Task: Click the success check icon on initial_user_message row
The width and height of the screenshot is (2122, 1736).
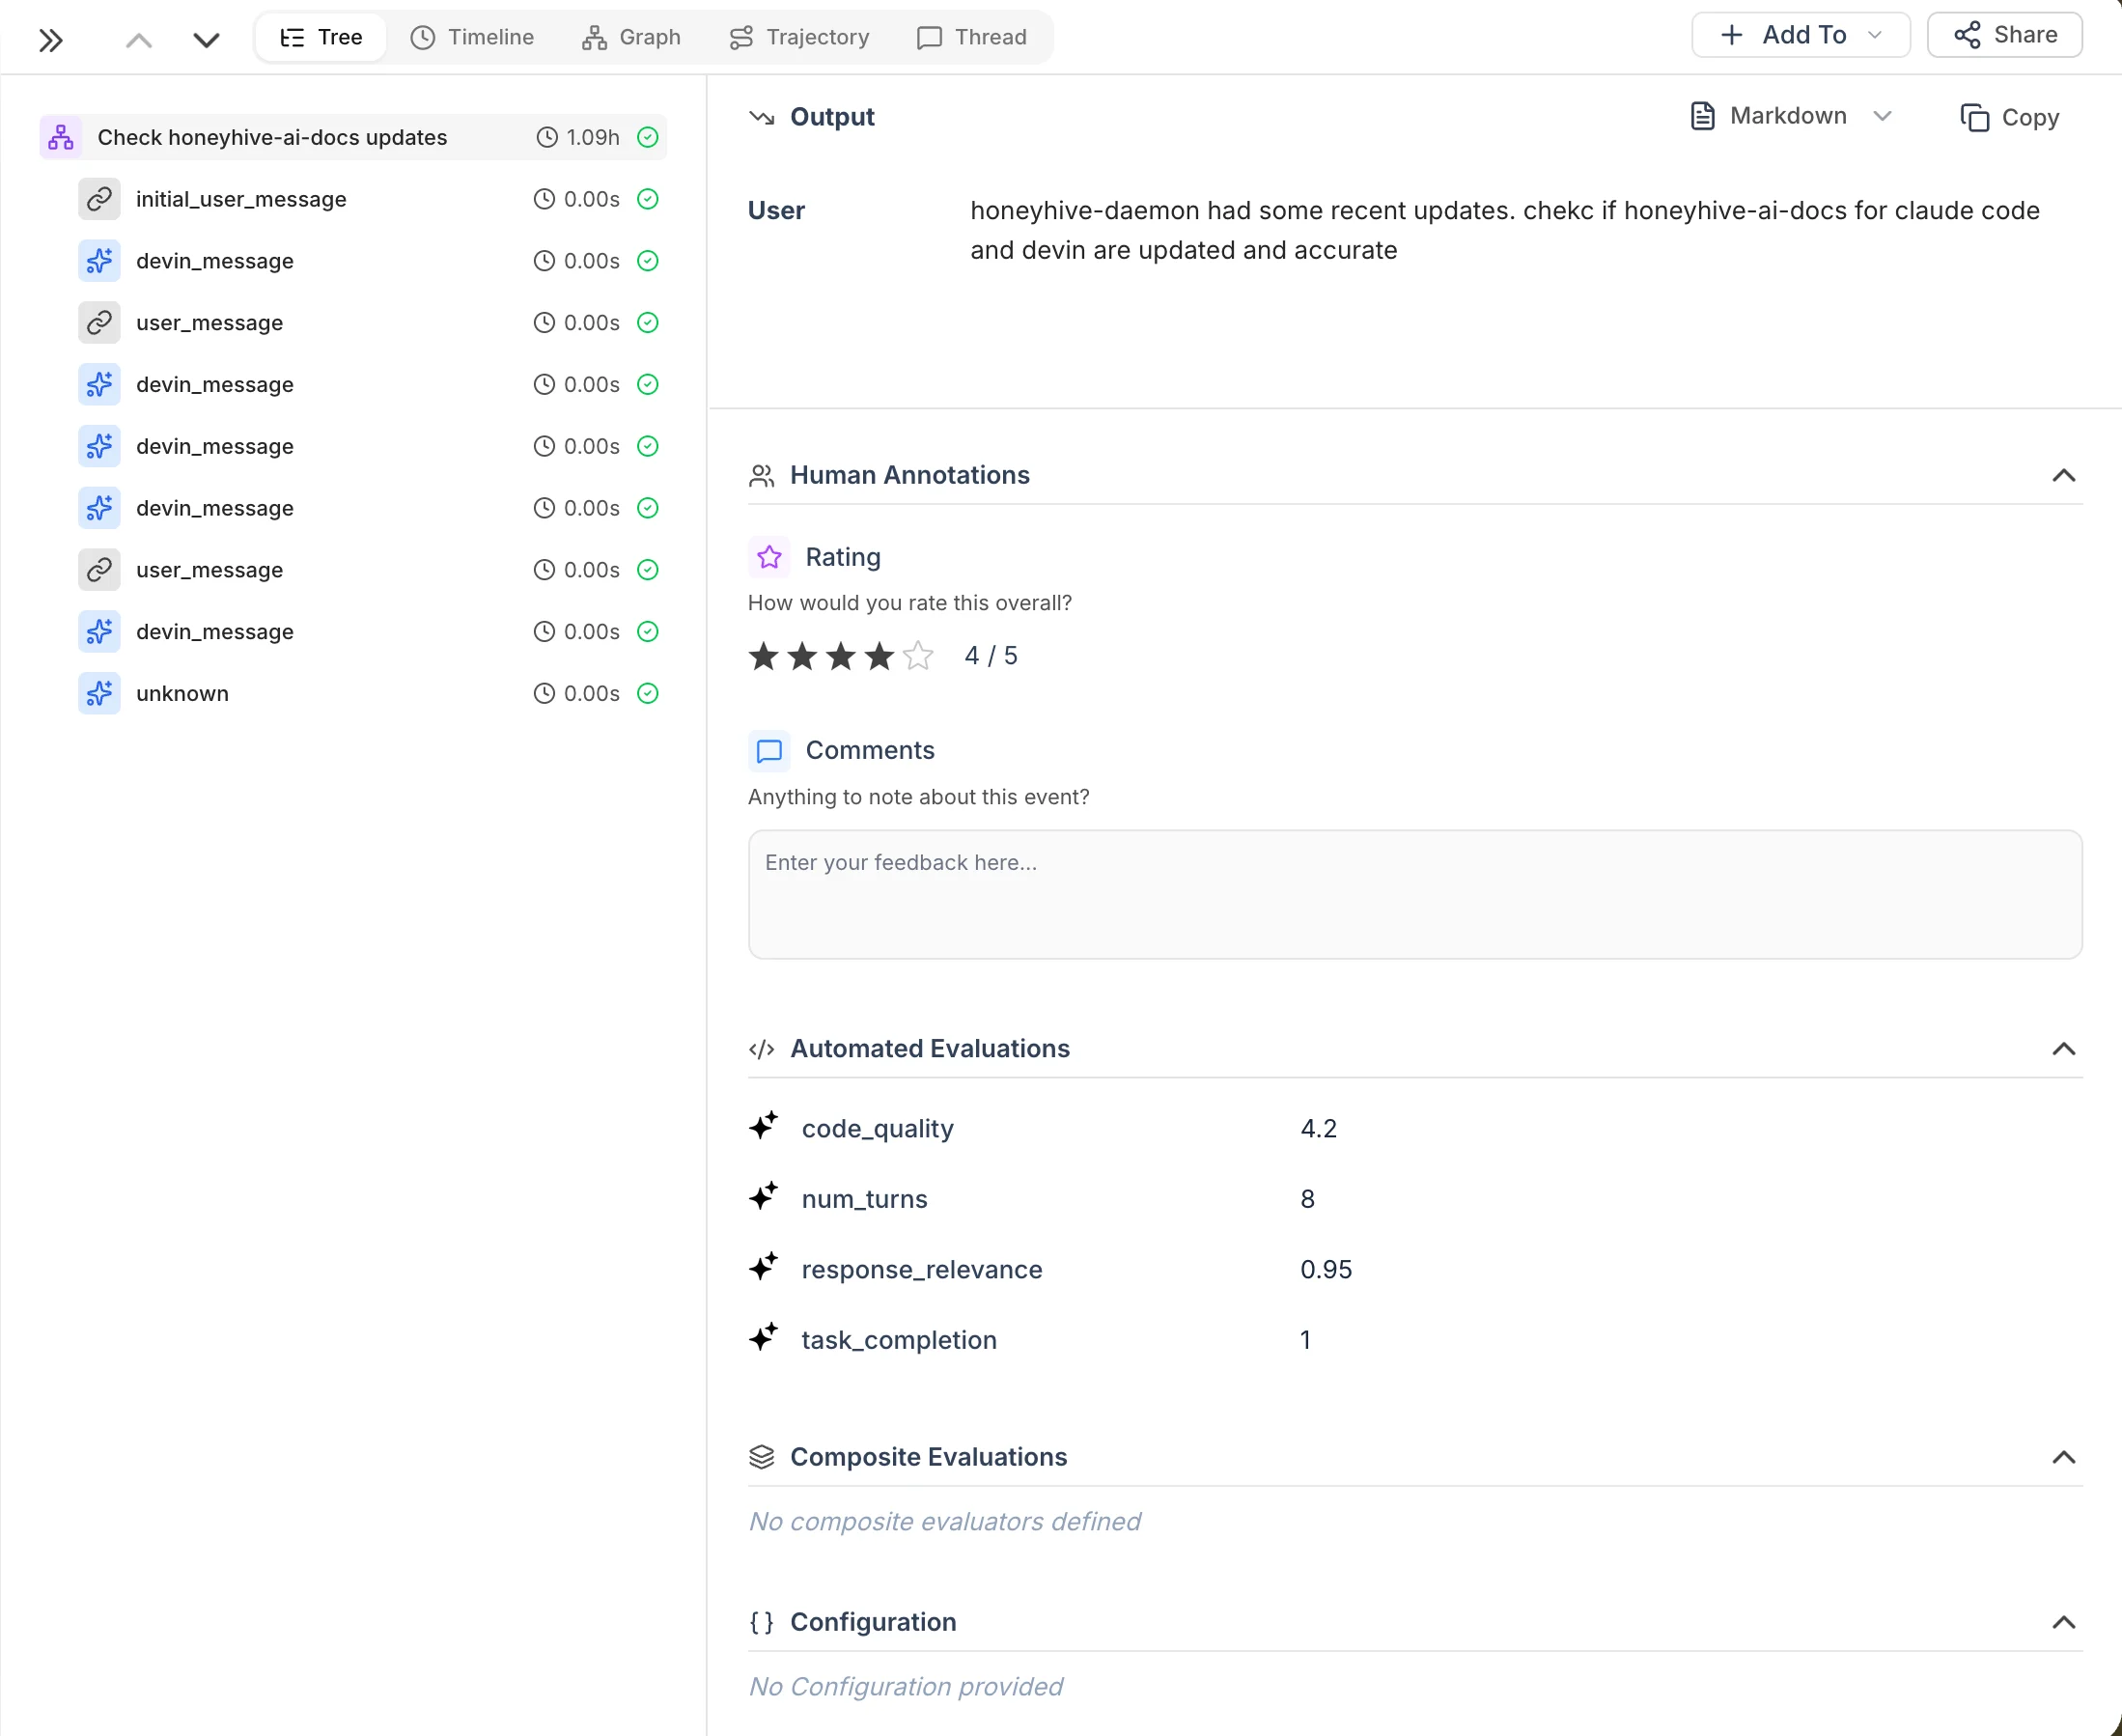Action: 648,199
